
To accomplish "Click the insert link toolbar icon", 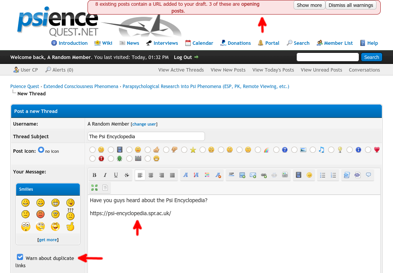I will pos(264,175).
